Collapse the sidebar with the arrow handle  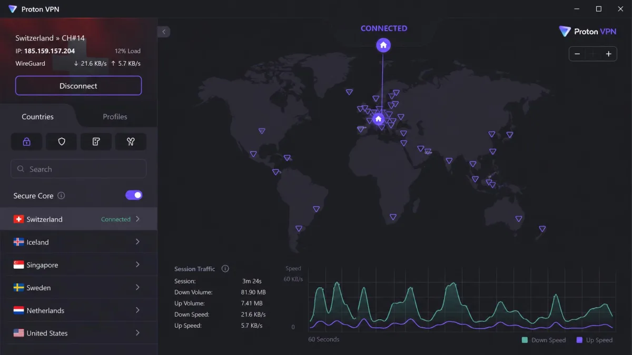tap(164, 32)
